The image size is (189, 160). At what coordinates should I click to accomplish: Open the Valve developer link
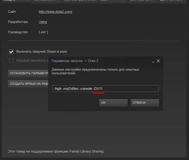(x=43, y=22)
